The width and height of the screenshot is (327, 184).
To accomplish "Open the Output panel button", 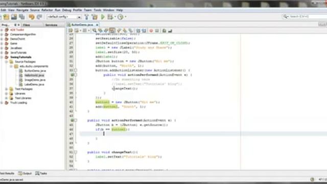I will click(x=25, y=173).
